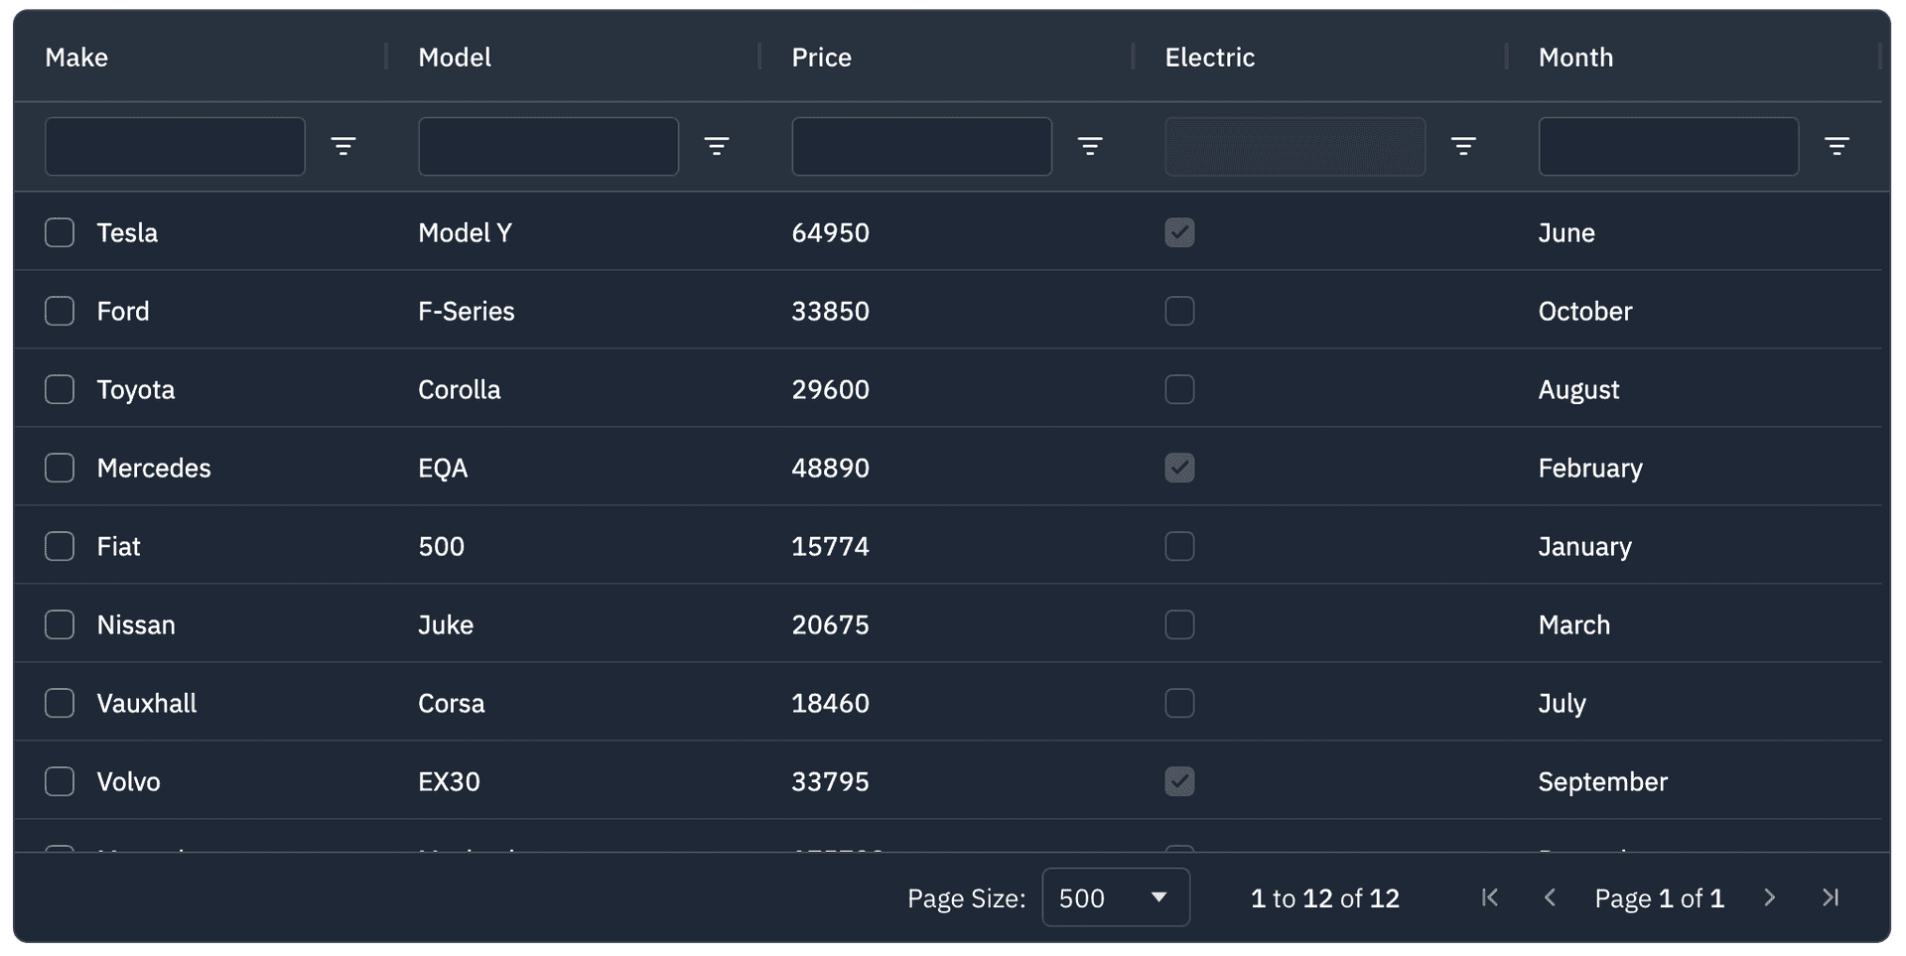Select the Mercedes row checkbox
The image size is (1906, 956).
pyautogui.click(x=60, y=468)
